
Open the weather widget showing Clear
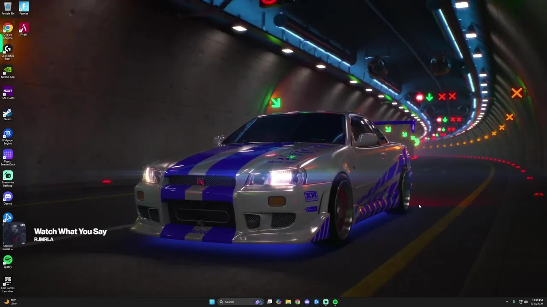[10, 302]
